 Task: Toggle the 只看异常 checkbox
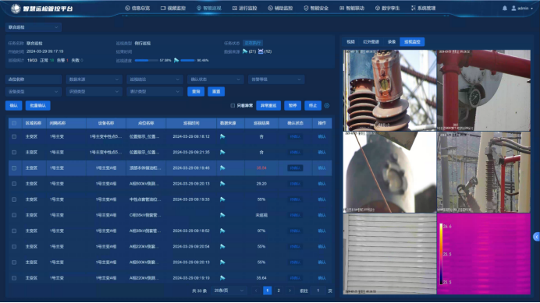(x=233, y=106)
